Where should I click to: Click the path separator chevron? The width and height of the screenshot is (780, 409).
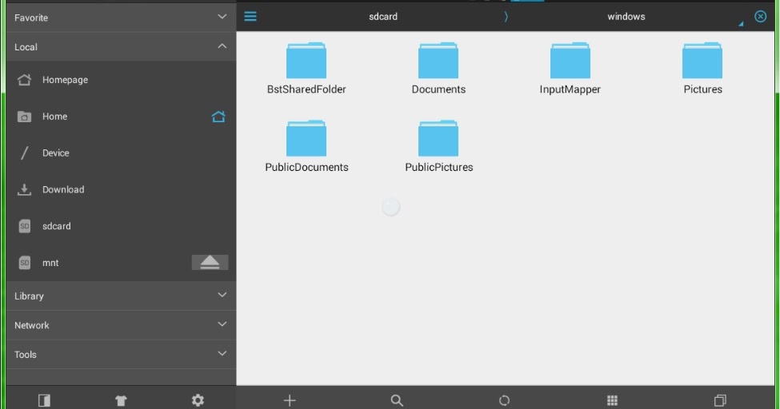tap(506, 17)
